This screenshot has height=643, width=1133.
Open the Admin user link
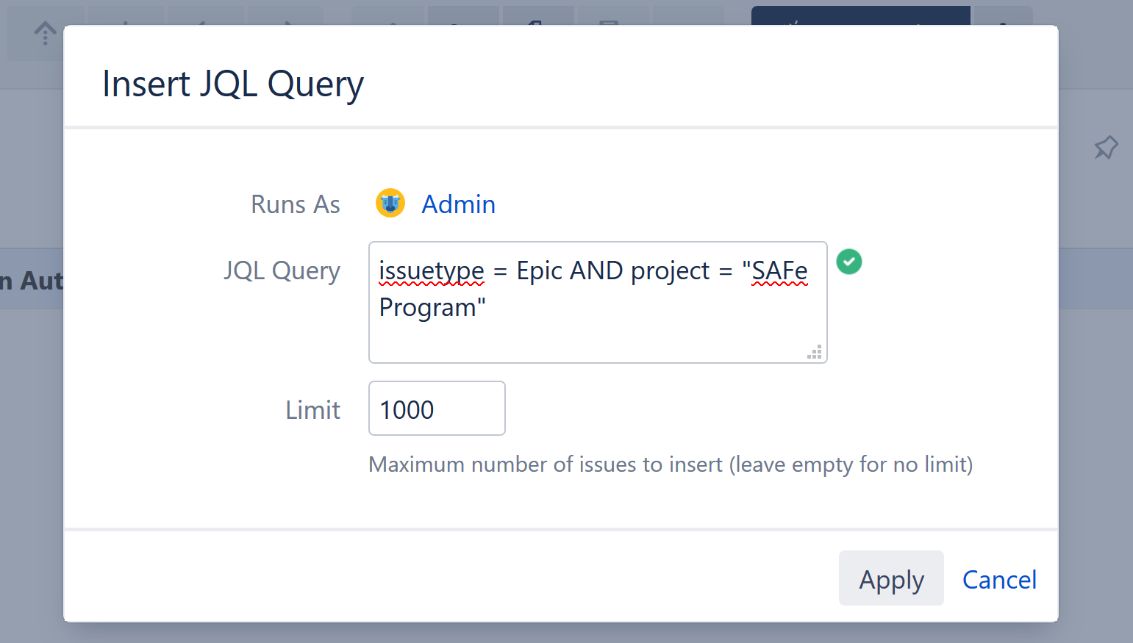458,204
